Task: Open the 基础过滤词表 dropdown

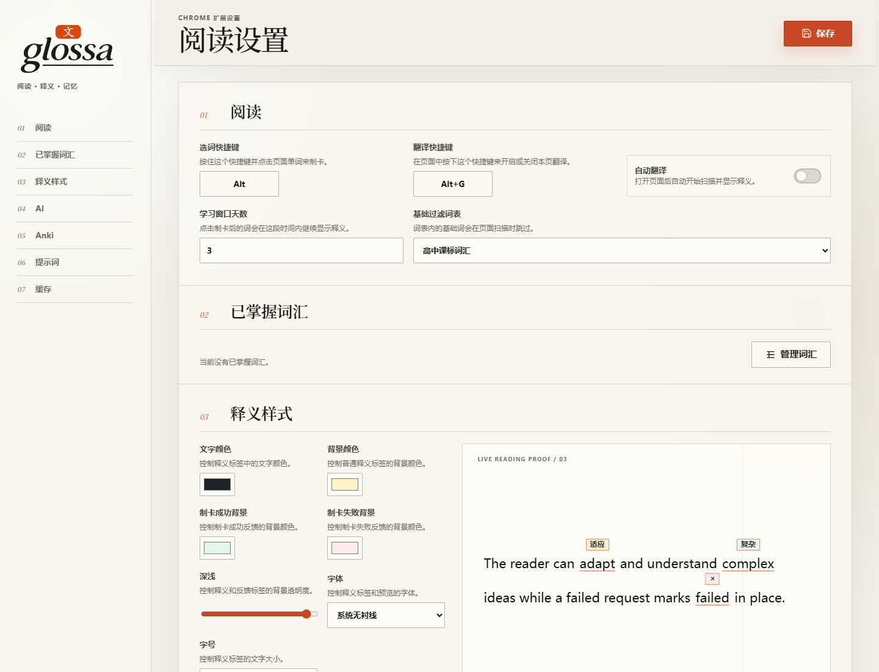Action: (x=621, y=250)
